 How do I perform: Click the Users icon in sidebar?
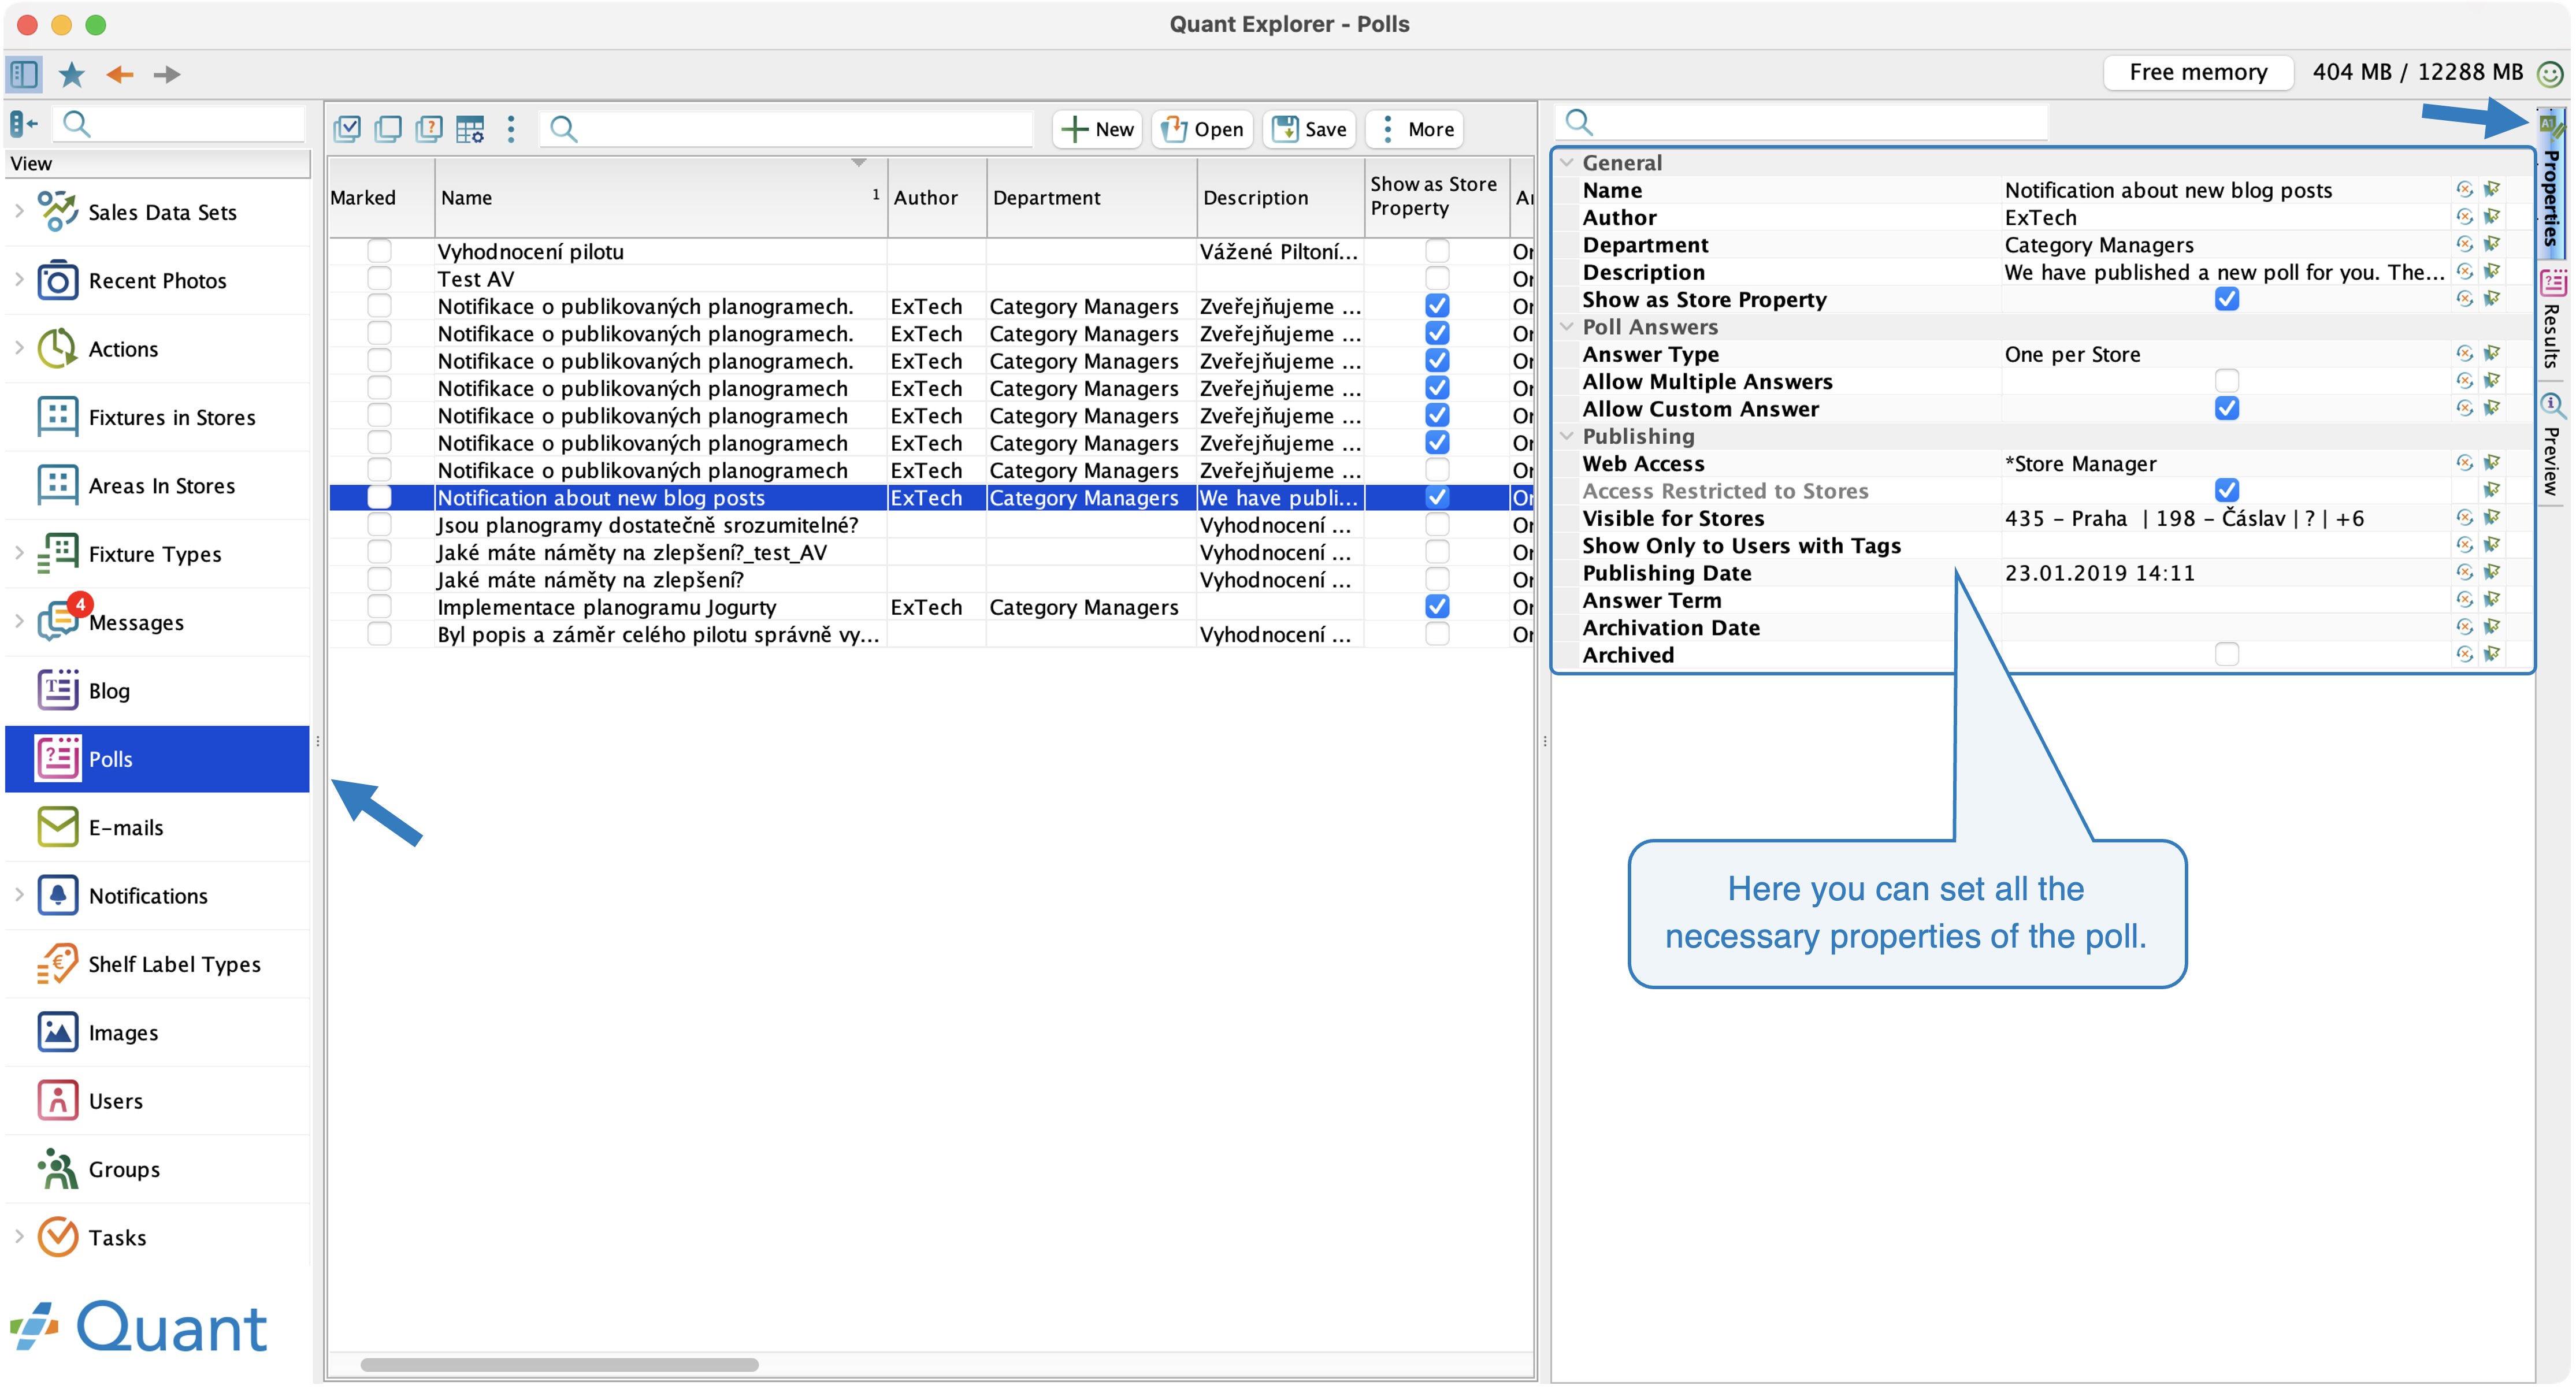[58, 1101]
